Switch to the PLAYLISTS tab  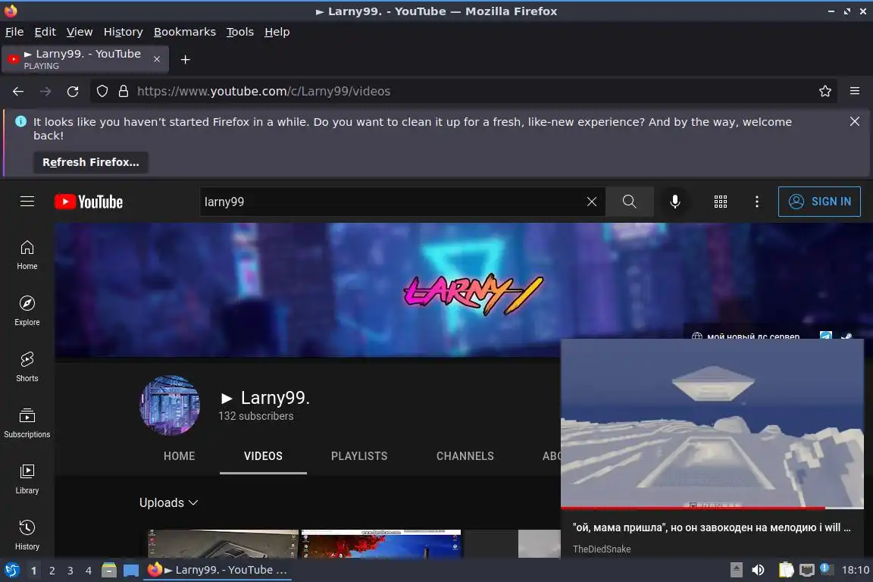359,456
